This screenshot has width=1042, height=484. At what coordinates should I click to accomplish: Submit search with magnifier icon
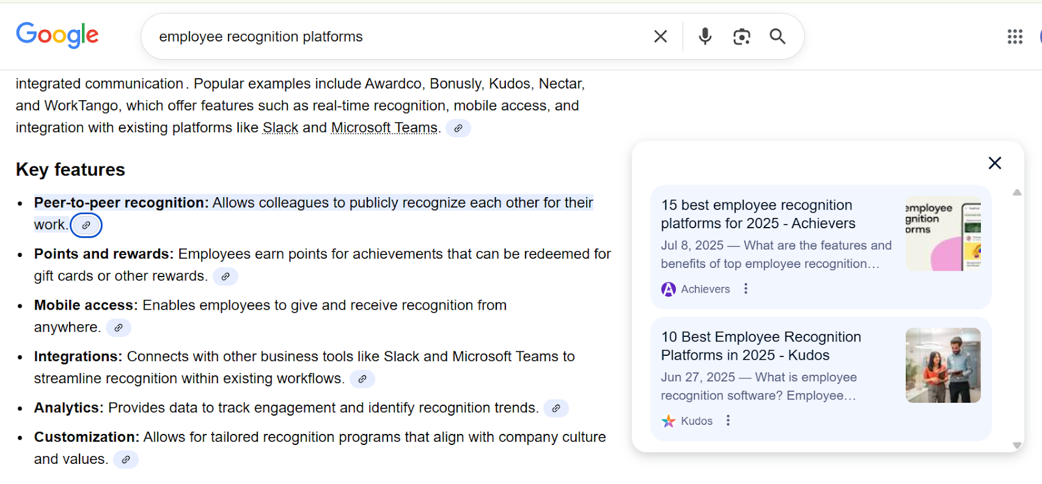tap(777, 36)
